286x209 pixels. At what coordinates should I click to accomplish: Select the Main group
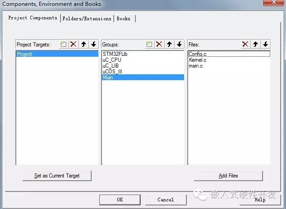pos(143,77)
